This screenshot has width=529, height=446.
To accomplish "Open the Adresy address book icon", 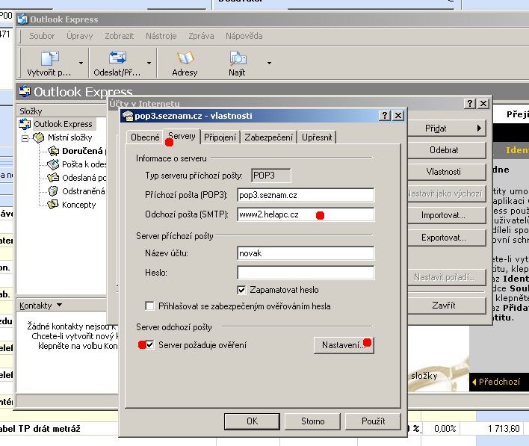I will point(185,58).
